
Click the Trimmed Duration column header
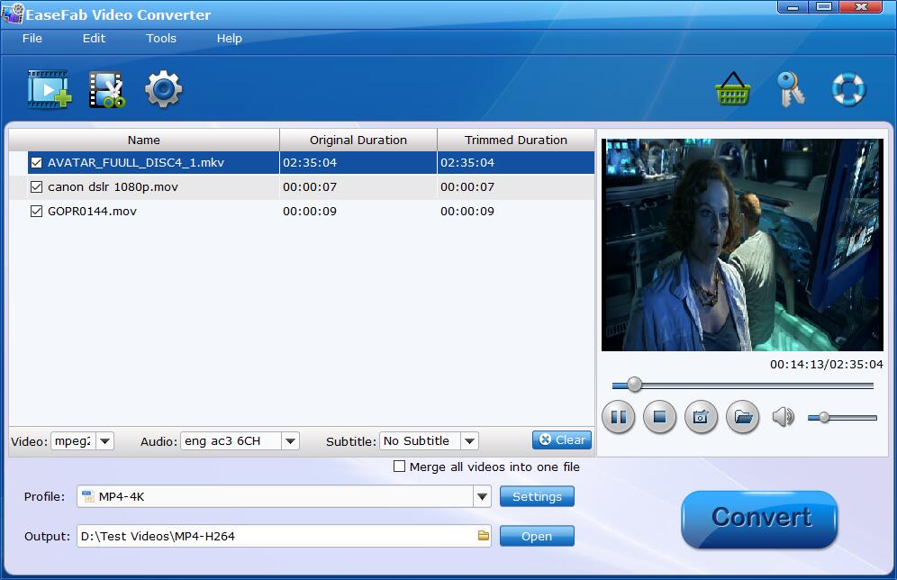click(515, 140)
